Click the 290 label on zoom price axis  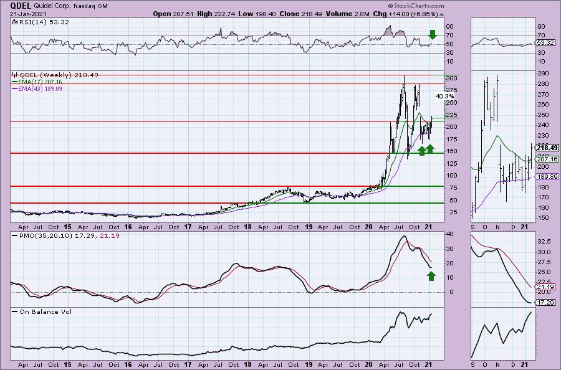543,74
